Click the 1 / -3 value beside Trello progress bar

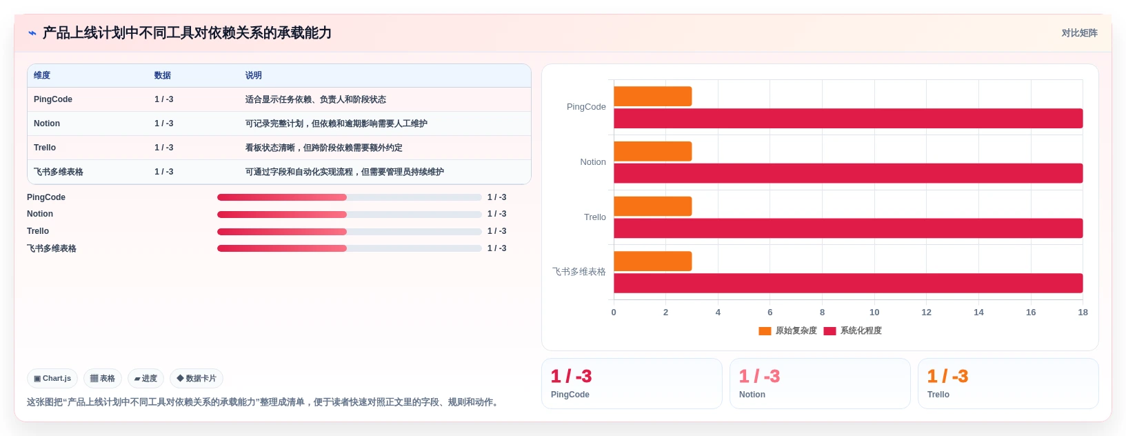pyautogui.click(x=497, y=232)
